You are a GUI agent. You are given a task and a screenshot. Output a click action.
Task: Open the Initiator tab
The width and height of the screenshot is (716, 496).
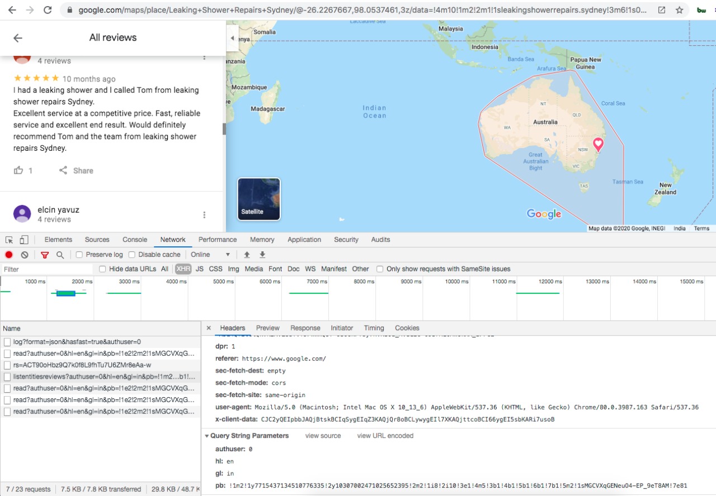pos(342,328)
